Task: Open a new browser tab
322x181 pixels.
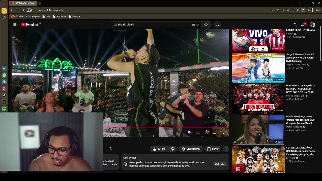Action: [40, 3]
